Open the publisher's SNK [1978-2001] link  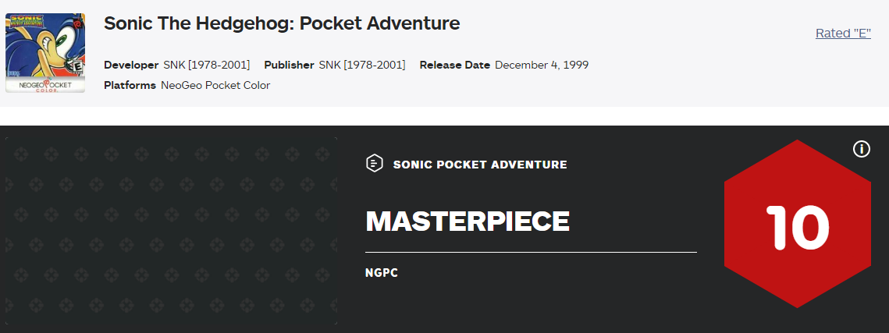tap(362, 65)
